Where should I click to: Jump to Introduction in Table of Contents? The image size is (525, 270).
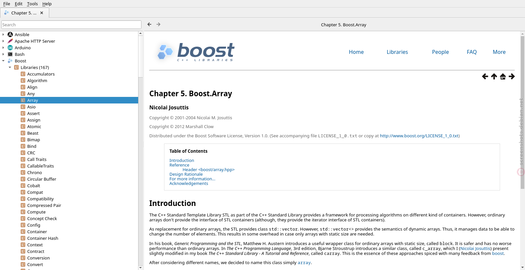point(182,160)
